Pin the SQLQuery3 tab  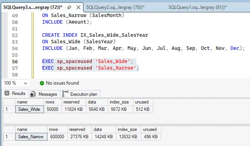(x=69, y=7)
